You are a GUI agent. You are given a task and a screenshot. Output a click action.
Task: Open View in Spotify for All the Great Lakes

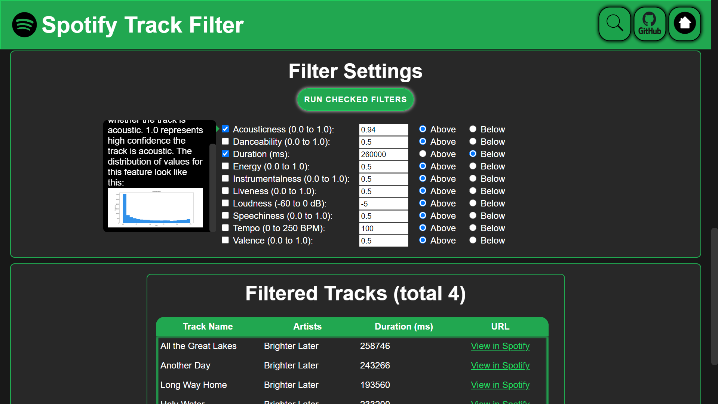(x=500, y=346)
